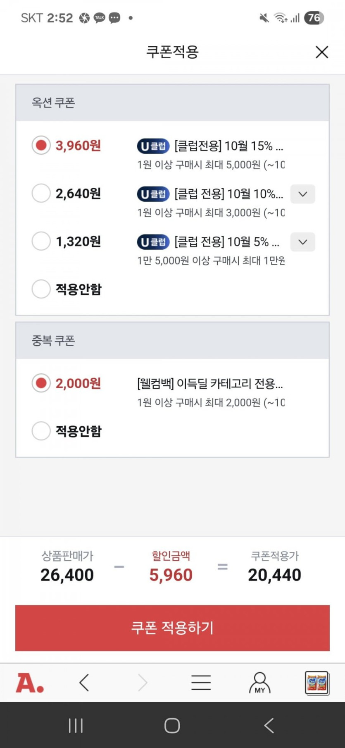The width and height of the screenshot is (345, 748).
Task: Close the 쿠폰적용 coupon dialog
Action: click(x=321, y=52)
